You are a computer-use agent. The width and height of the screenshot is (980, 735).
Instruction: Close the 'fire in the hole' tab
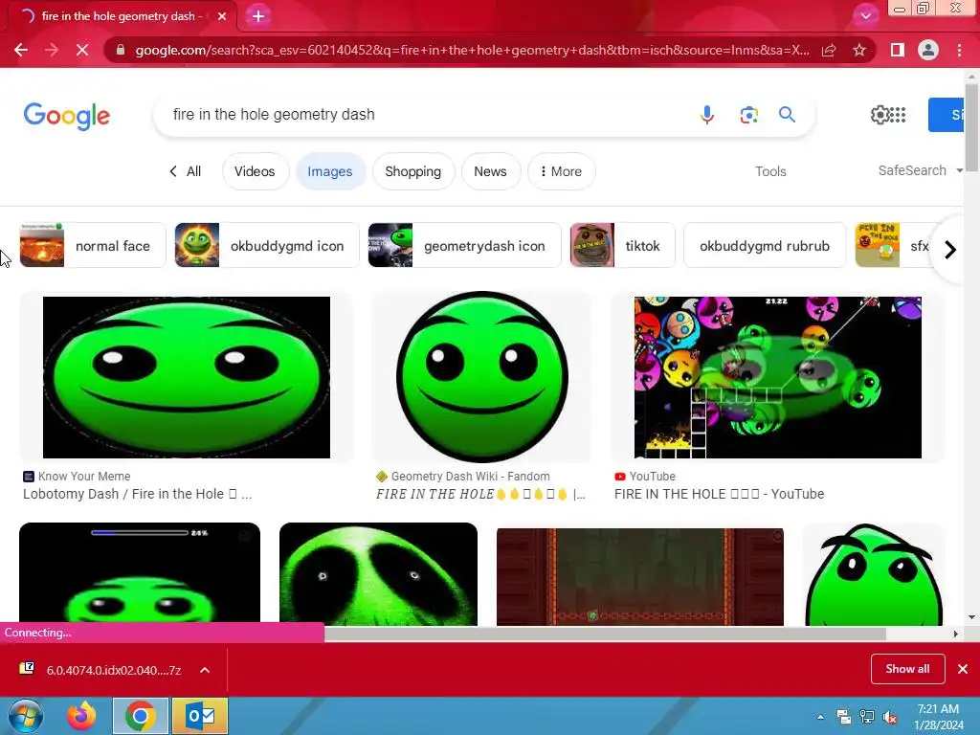(x=222, y=17)
